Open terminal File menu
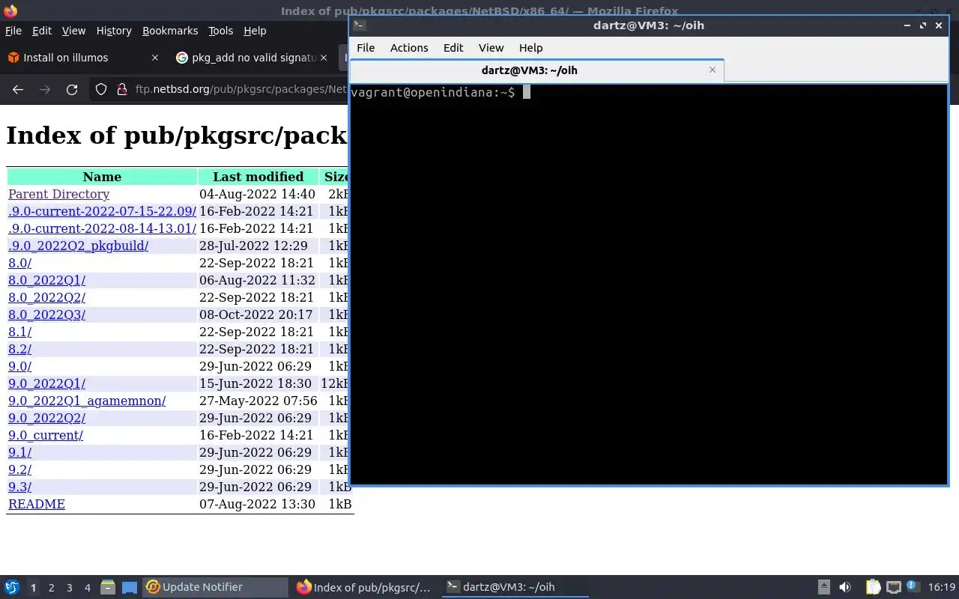 pos(366,47)
